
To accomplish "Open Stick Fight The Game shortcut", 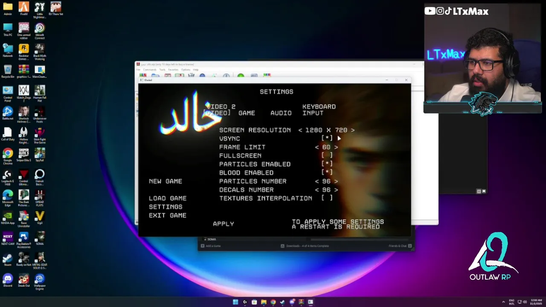I will point(40,136).
